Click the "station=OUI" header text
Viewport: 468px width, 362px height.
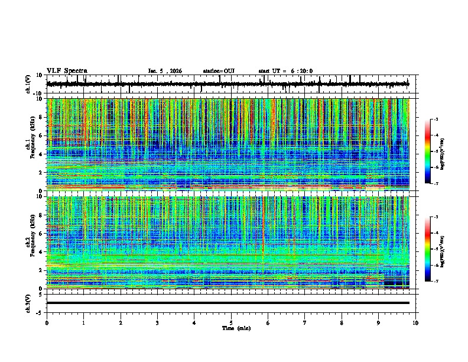click(x=219, y=71)
